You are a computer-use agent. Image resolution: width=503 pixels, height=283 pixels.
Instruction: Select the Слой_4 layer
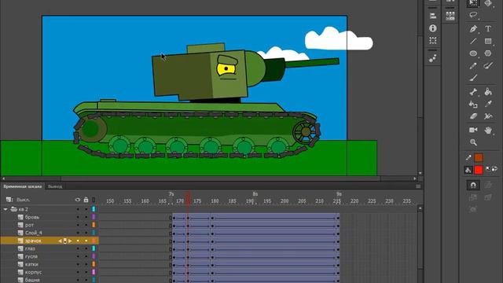click(33, 233)
